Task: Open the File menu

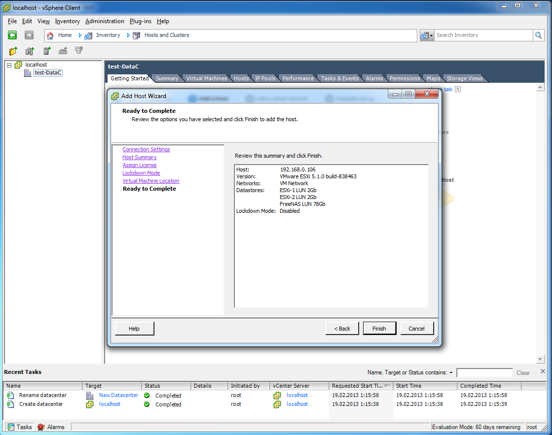Action: 12,21
